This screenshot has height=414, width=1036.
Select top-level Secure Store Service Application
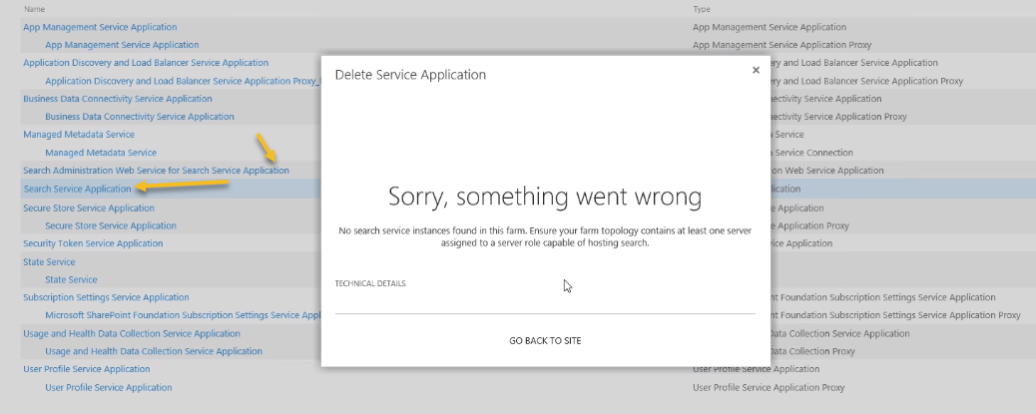[89, 207]
